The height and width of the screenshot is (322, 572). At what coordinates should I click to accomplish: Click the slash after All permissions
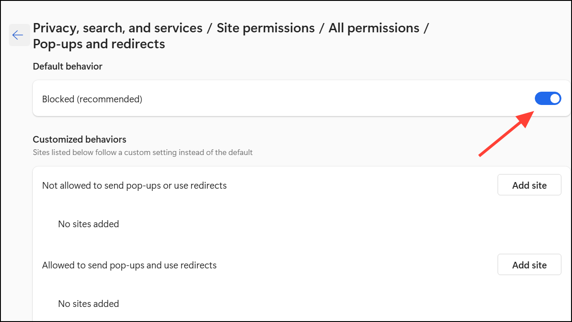pos(426,28)
